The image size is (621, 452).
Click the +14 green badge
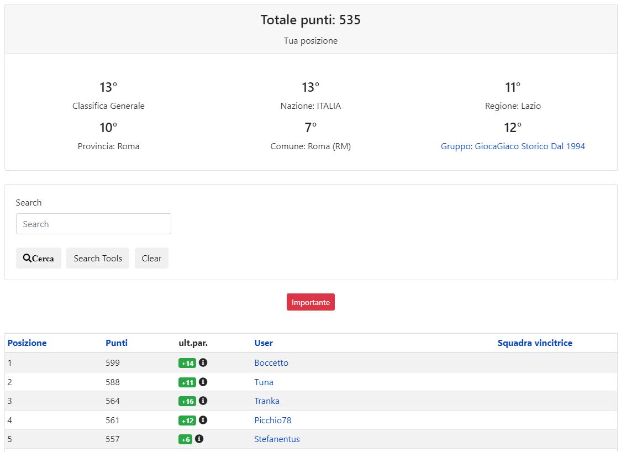tap(187, 364)
